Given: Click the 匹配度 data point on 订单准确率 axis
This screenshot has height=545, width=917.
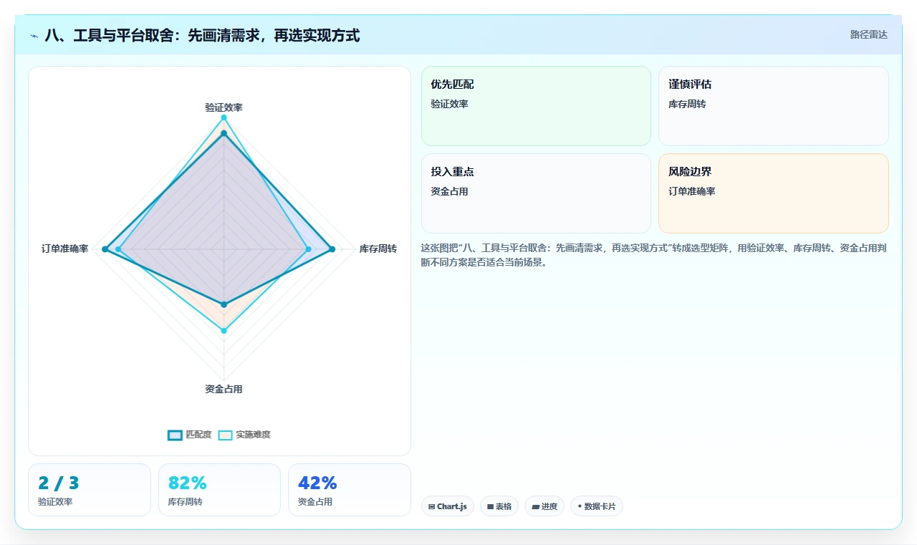Looking at the screenshot, I should pos(105,249).
